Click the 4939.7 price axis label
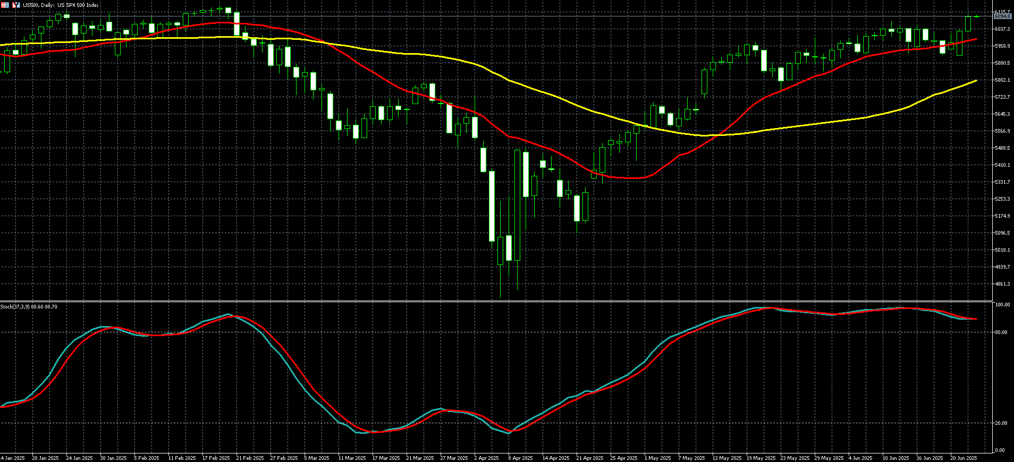 point(1002,267)
